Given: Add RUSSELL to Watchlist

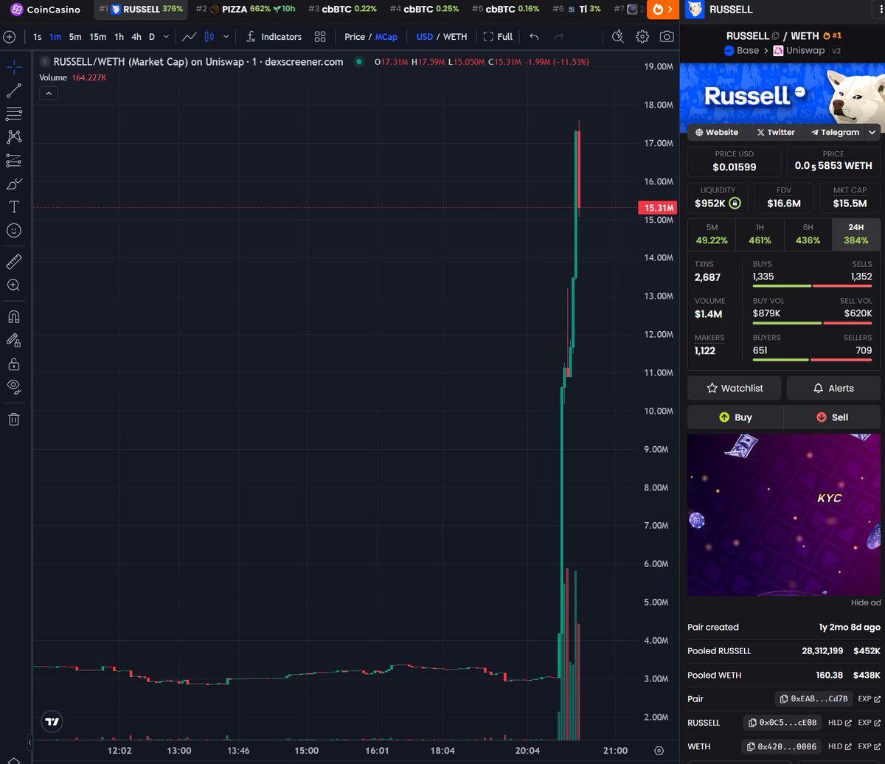Looking at the screenshot, I should coord(735,388).
